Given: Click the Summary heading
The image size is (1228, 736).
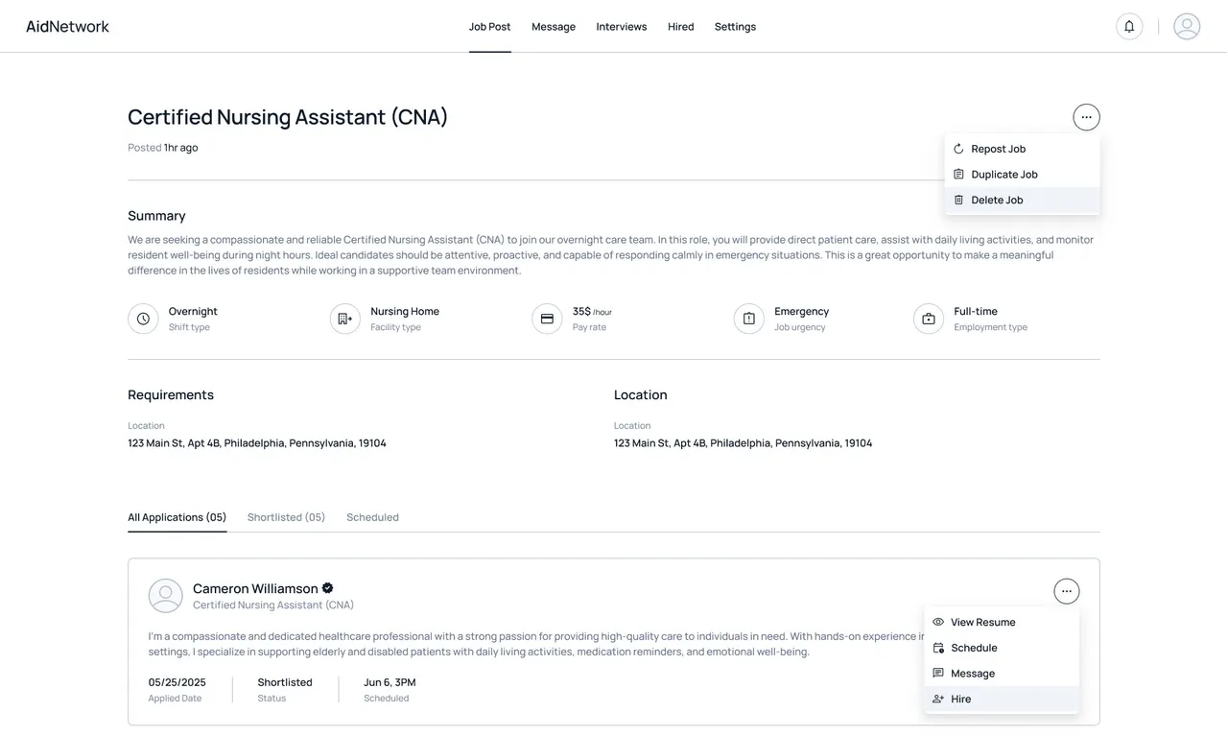Looking at the screenshot, I should (156, 216).
